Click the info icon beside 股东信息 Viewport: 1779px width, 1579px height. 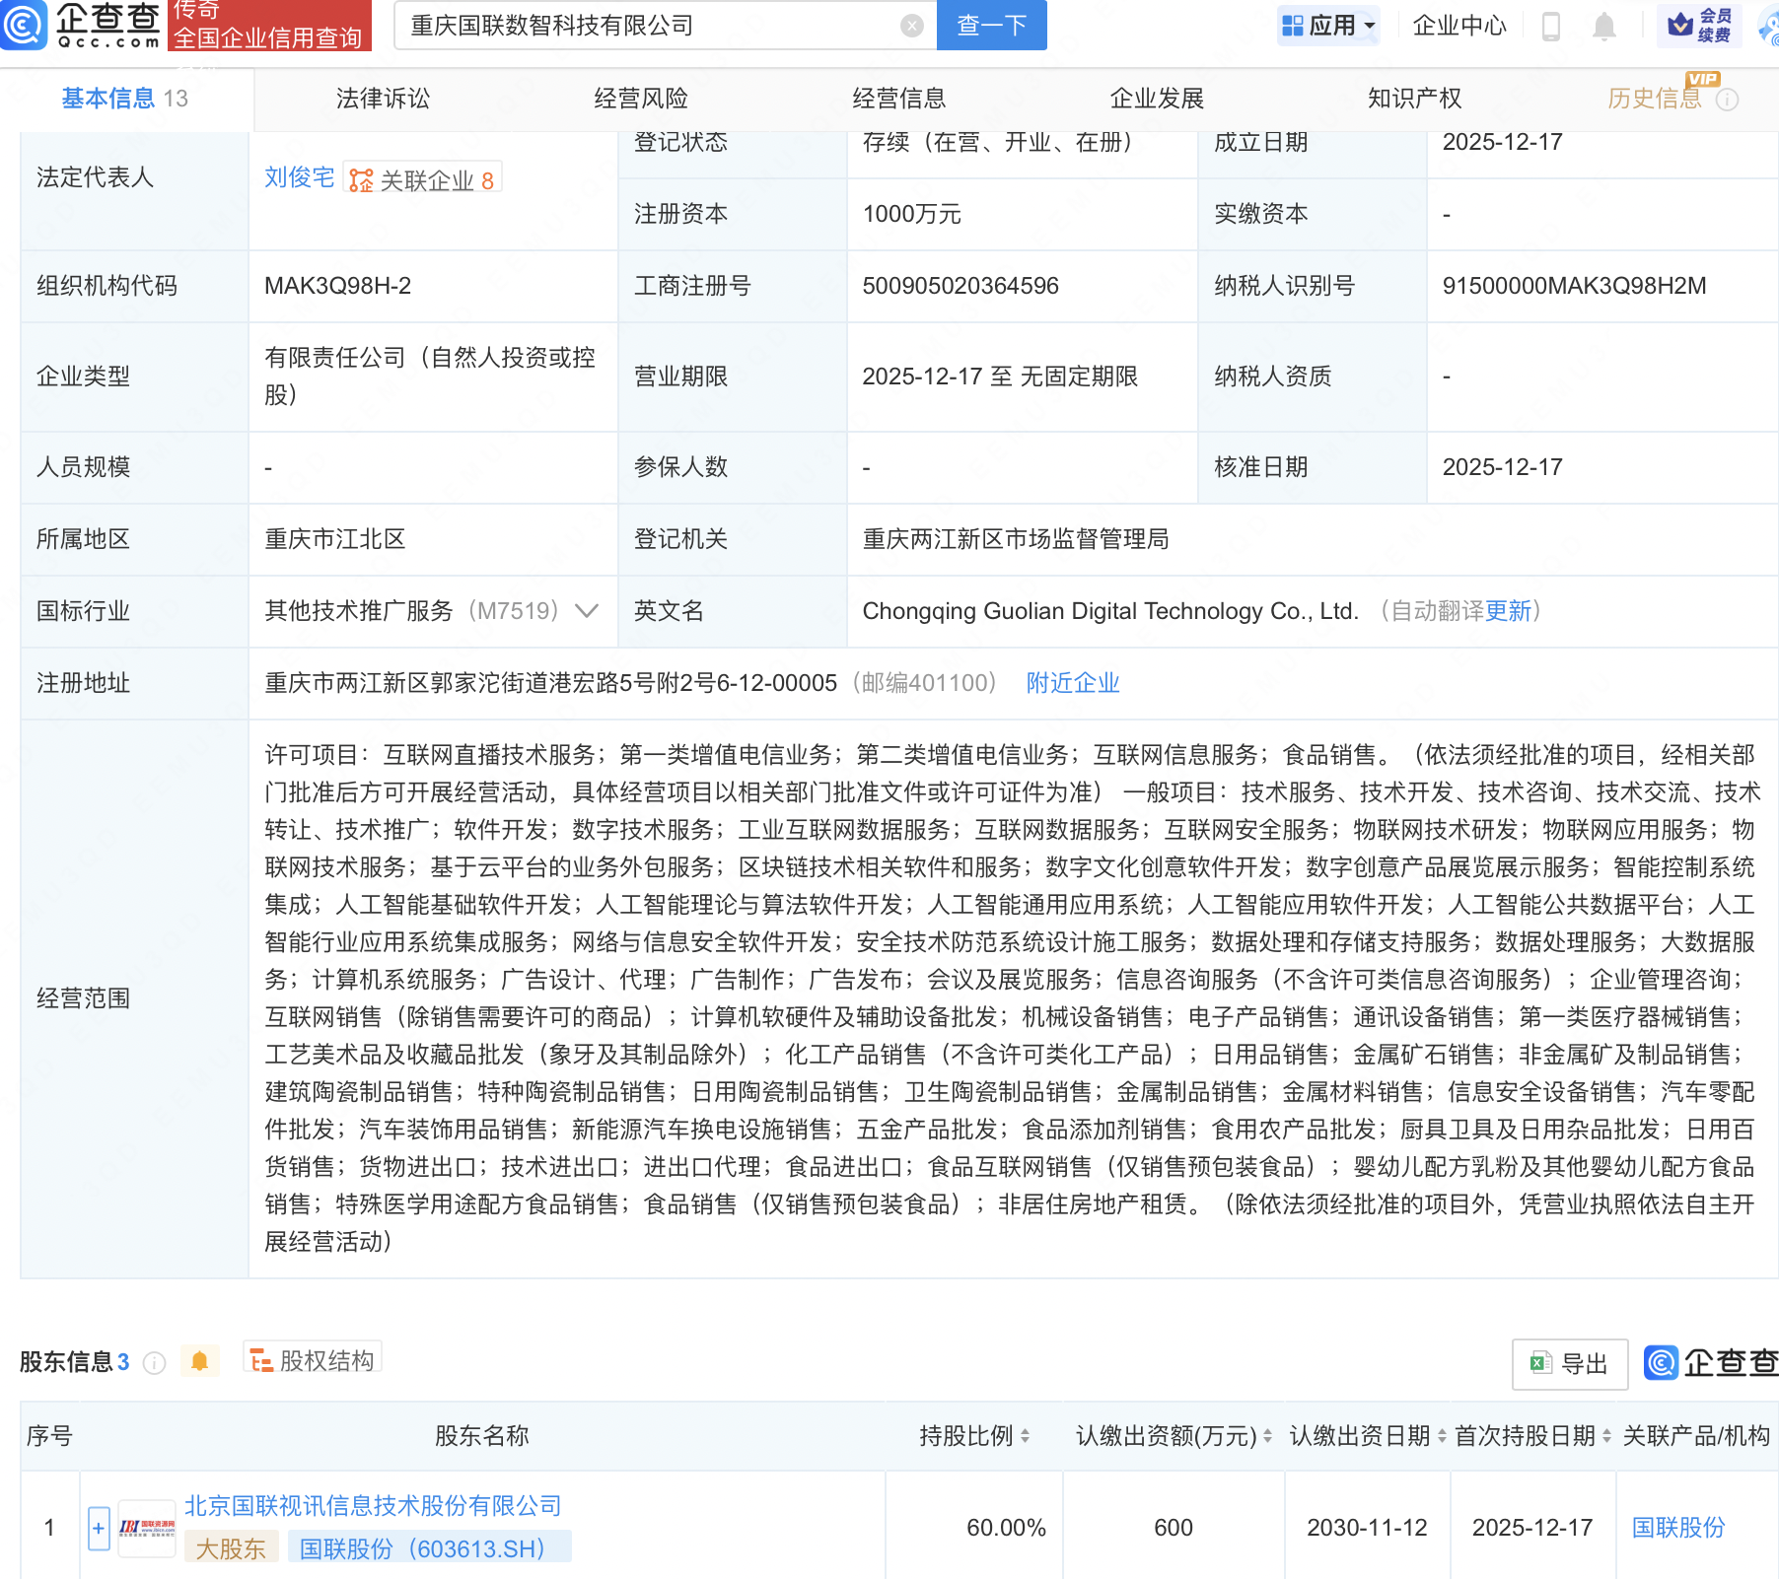tap(154, 1362)
